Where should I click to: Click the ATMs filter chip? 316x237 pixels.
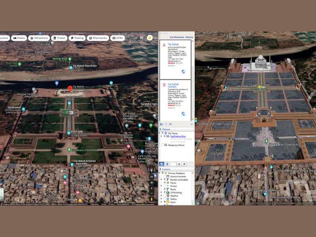coord(117,38)
